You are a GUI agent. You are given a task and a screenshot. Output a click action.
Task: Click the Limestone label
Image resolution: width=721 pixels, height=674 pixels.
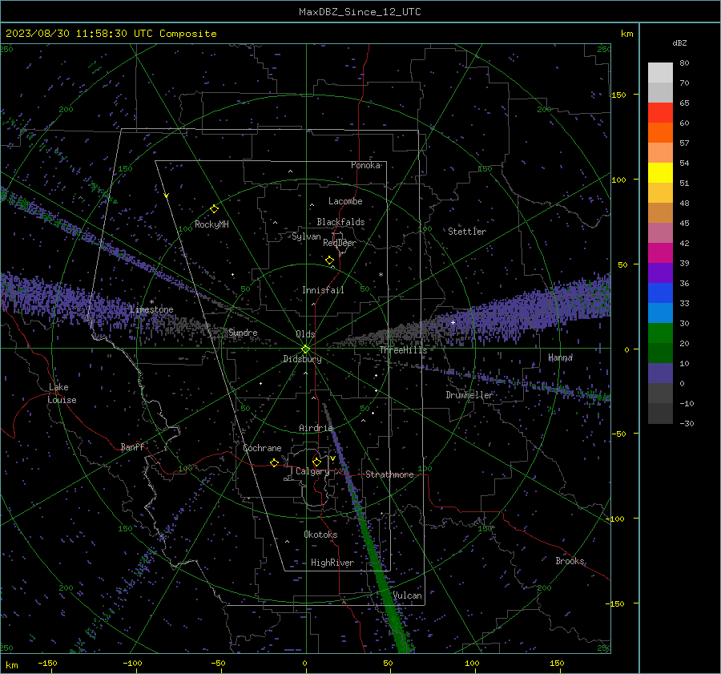click(x=151, y=309)
